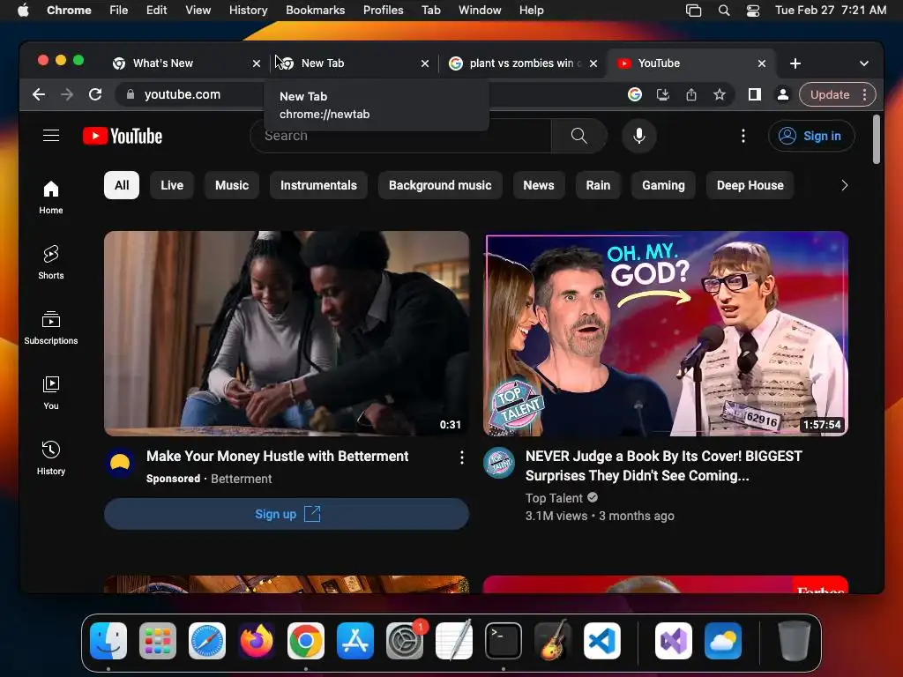Share this page via share icon
The width and height of the screenshot is (903, 677).
(691, 94)
